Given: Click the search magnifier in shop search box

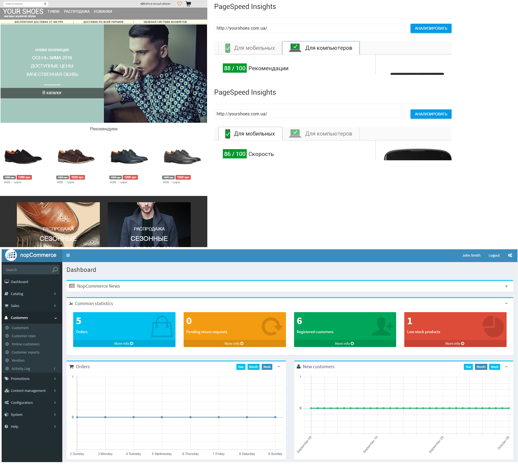Looking at the screenshot, I should coord(45,4).
